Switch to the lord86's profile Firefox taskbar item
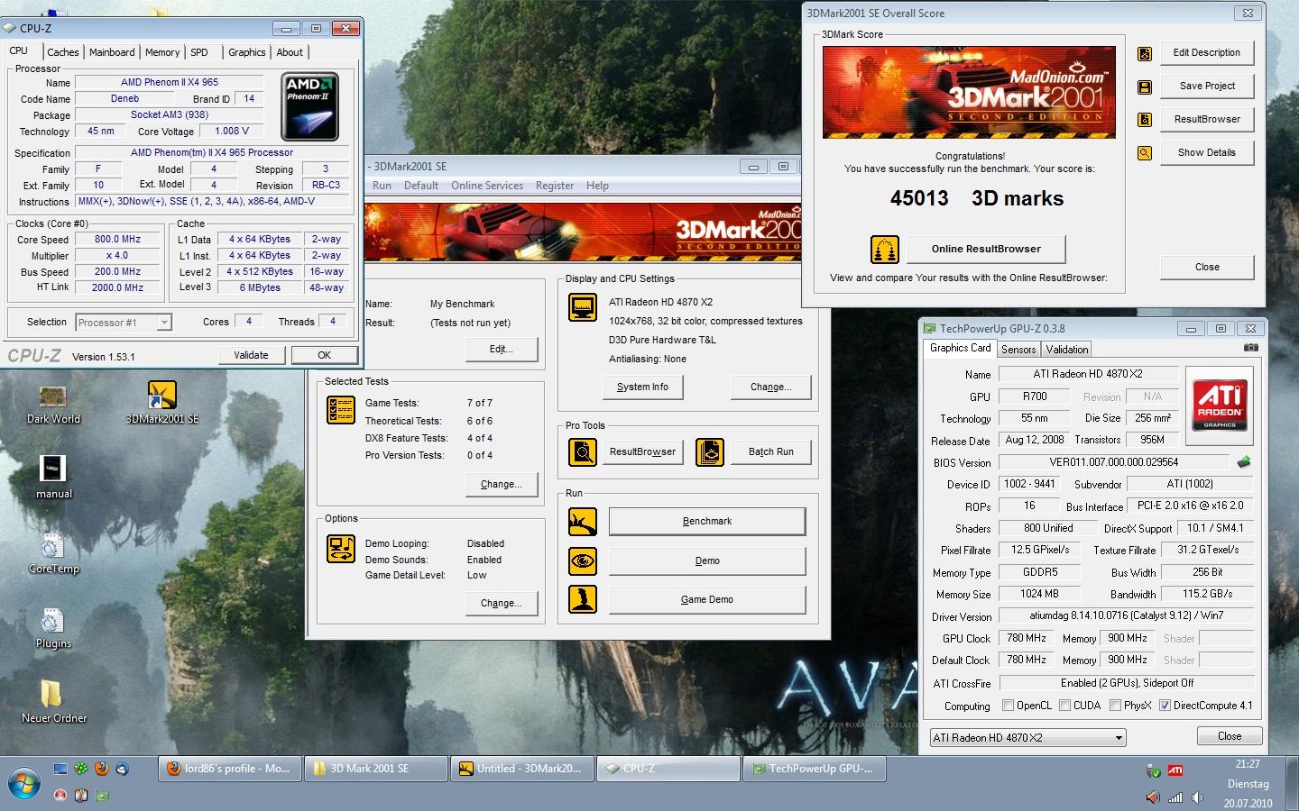Screen dimensions: 1299x811 pos(228,769)
